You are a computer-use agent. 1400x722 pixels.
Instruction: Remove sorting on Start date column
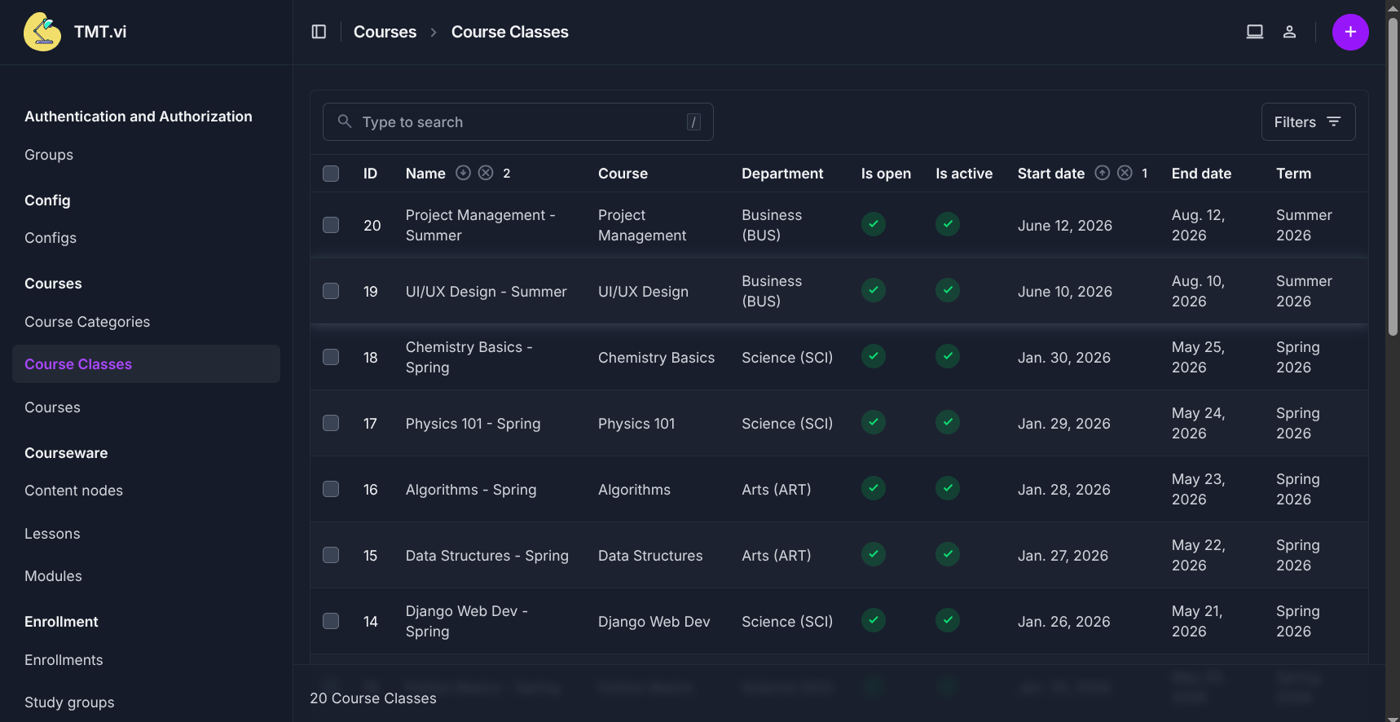[x=1125, y=173]
